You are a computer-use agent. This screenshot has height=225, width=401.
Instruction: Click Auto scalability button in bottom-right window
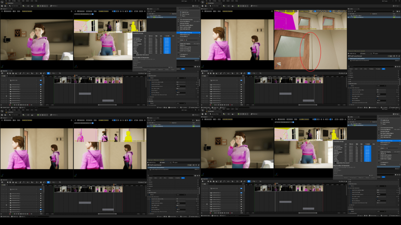pyautogui.click(x=374, y=144)
